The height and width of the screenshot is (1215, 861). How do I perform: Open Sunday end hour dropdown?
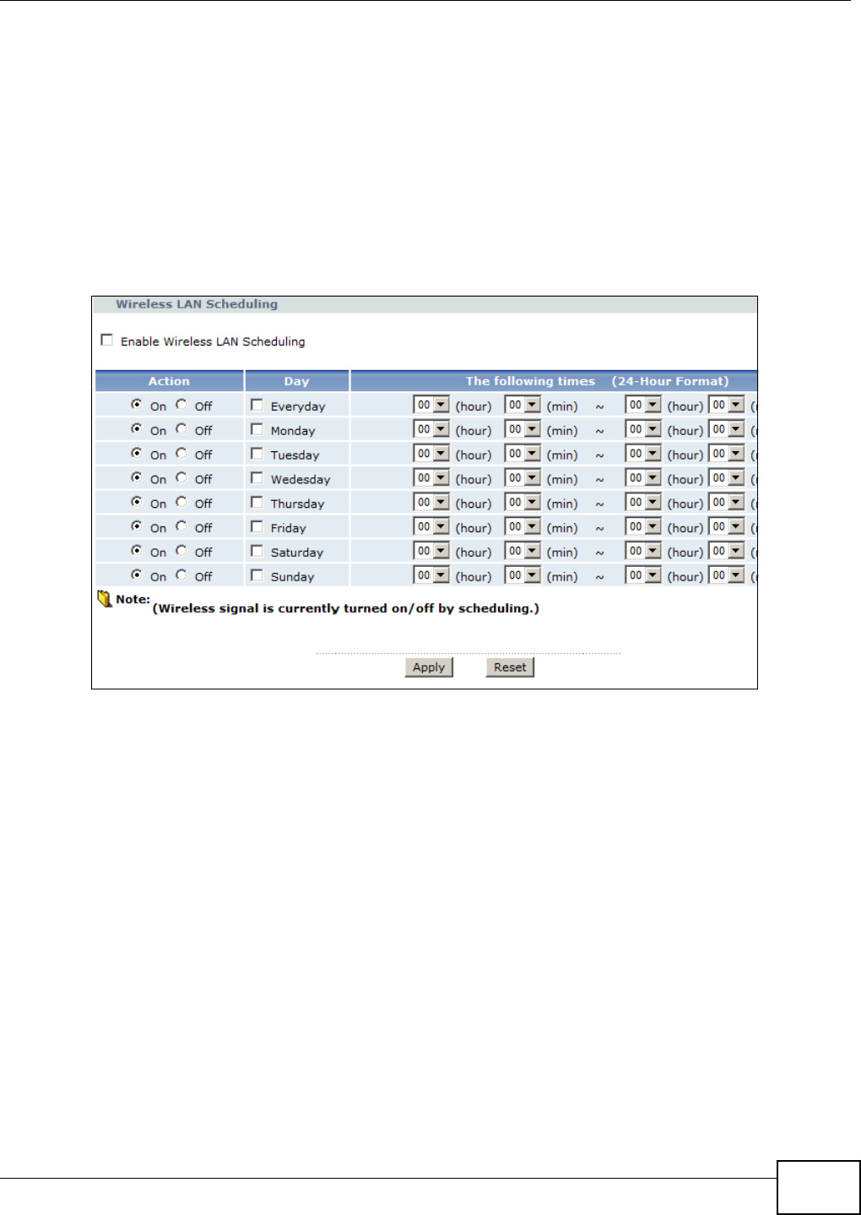tap(643, 576)
